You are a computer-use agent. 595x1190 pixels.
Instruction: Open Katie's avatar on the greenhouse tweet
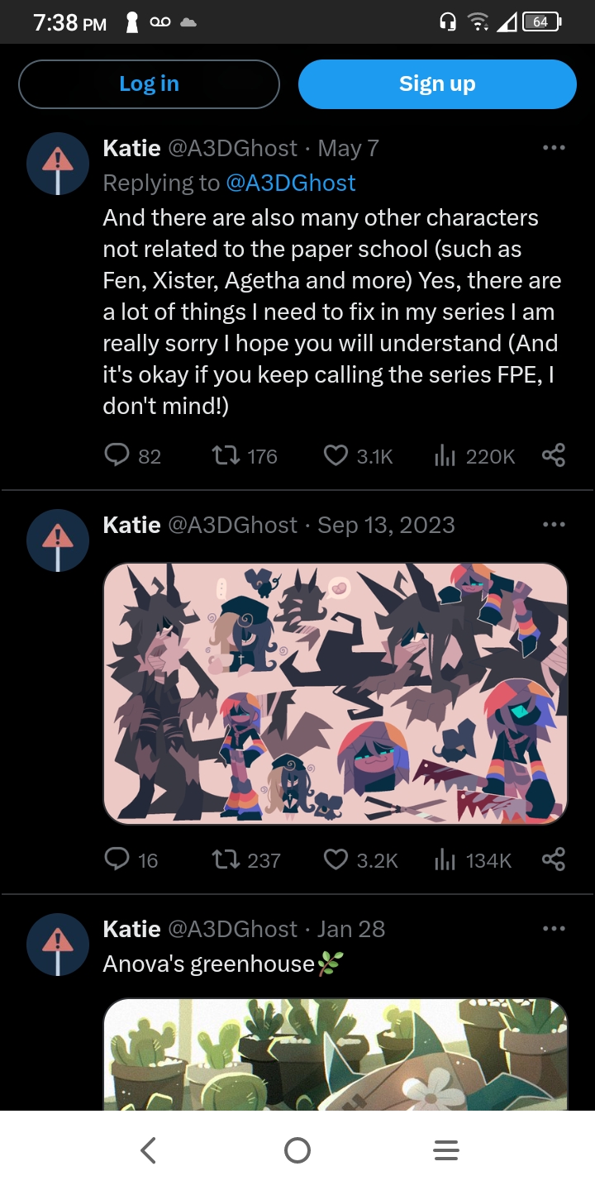click(x=58, y=945)
